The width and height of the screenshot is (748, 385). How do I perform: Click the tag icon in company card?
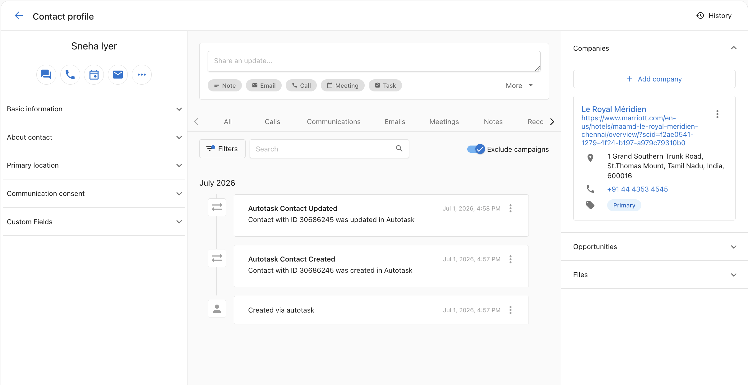click(x=590, y=205)
